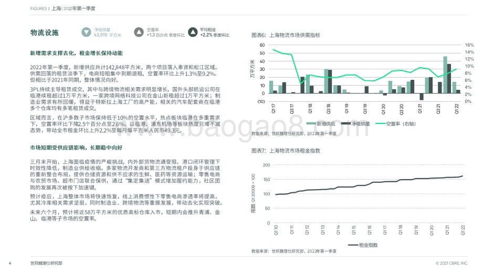483x272 pixels.
Task: Click the FIGURES label in the header
Action: pos(38,8)
